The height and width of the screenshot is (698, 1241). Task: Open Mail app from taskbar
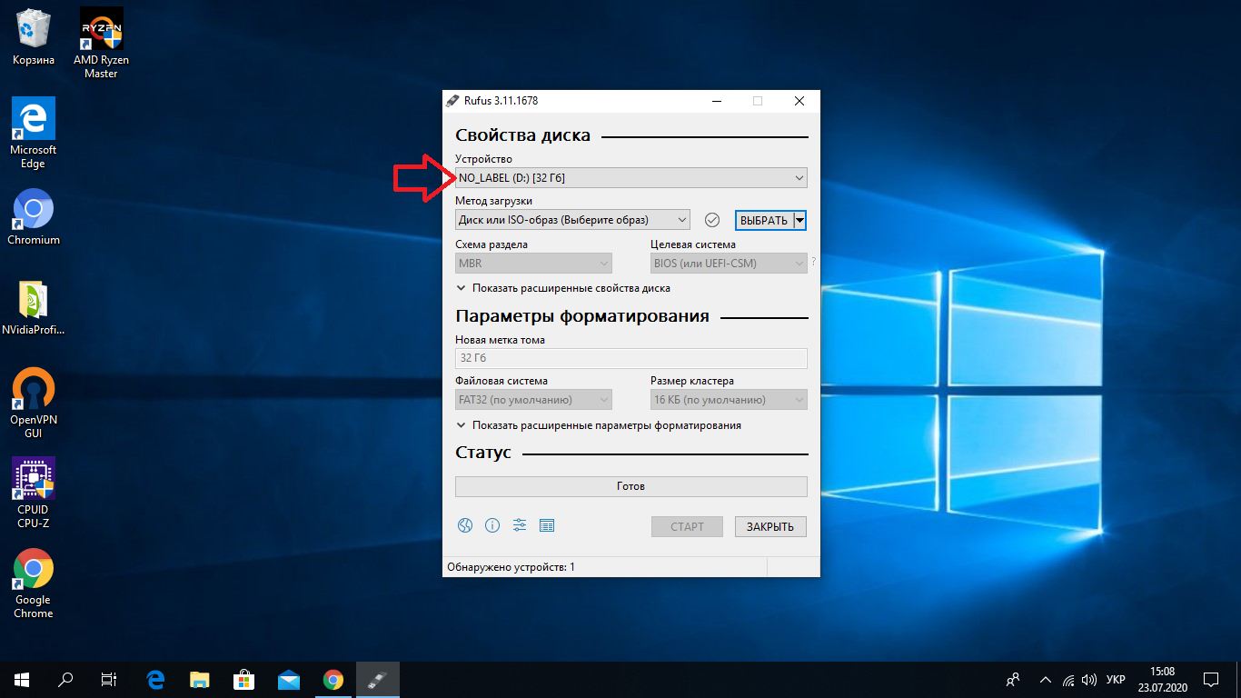click(x=289, y=680)
